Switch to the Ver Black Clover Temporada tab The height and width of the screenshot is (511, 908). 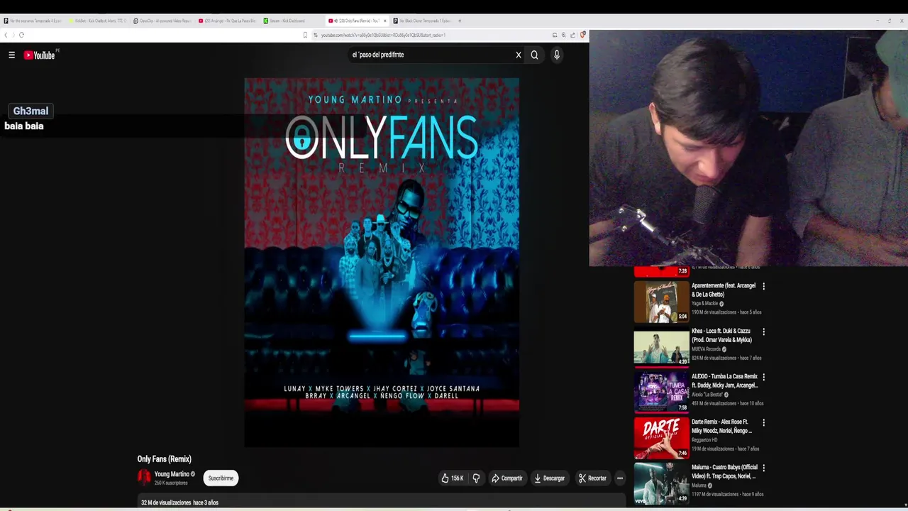(x=422, y=21)
